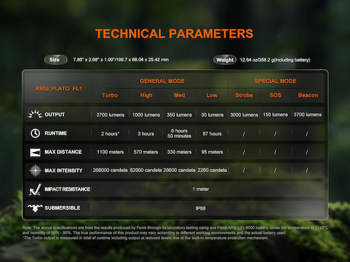
Task: Click the SUBMERSIBLE water splash icon
Action: (35, 208)
